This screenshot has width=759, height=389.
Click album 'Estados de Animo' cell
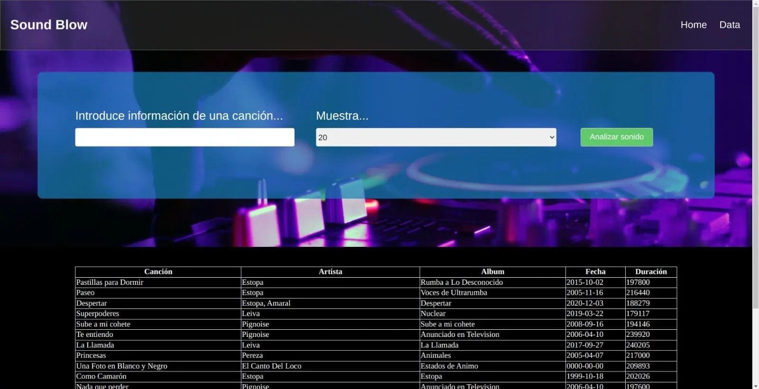(492, 366)
